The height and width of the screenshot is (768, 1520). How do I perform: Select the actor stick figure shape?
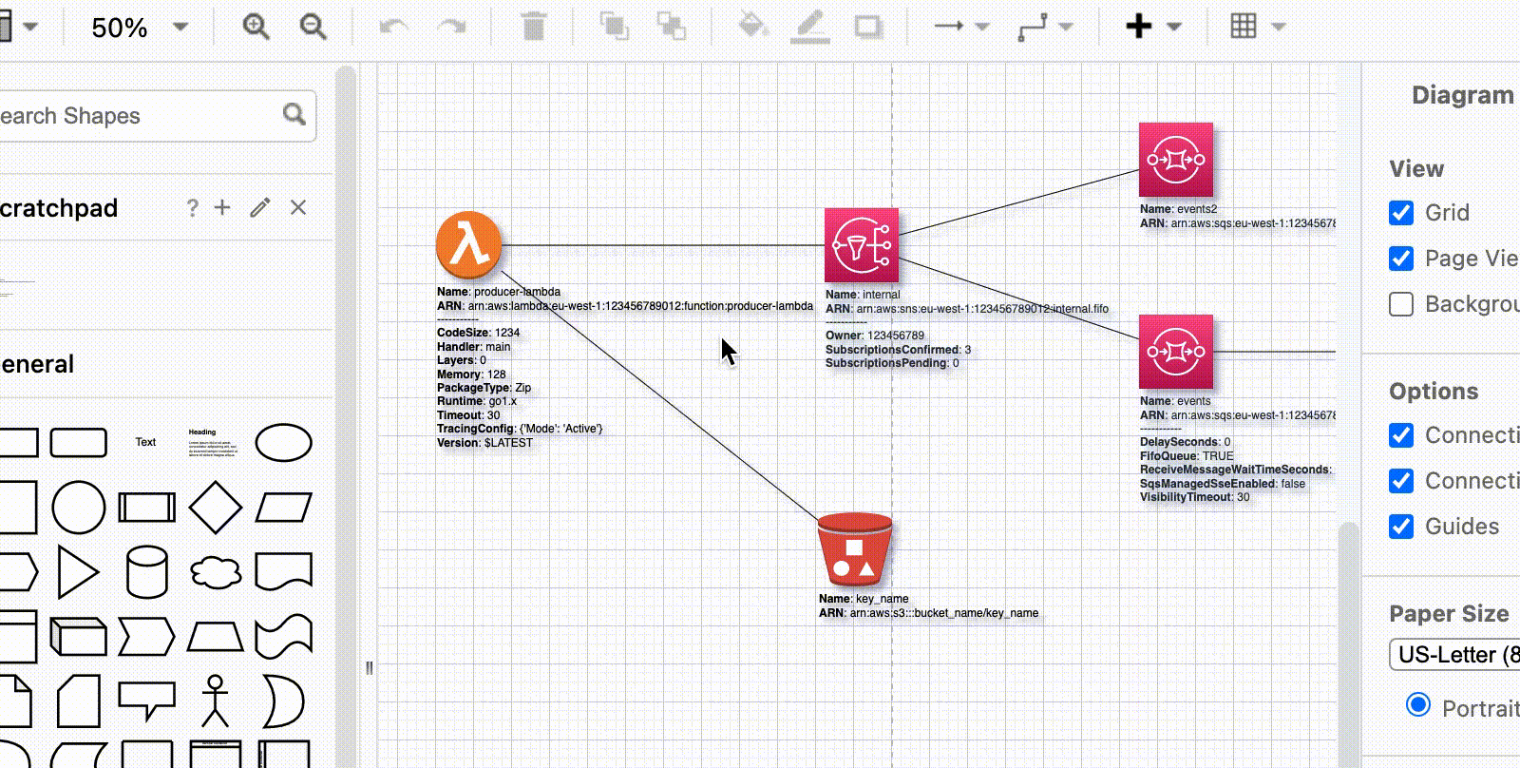[216, 701]
